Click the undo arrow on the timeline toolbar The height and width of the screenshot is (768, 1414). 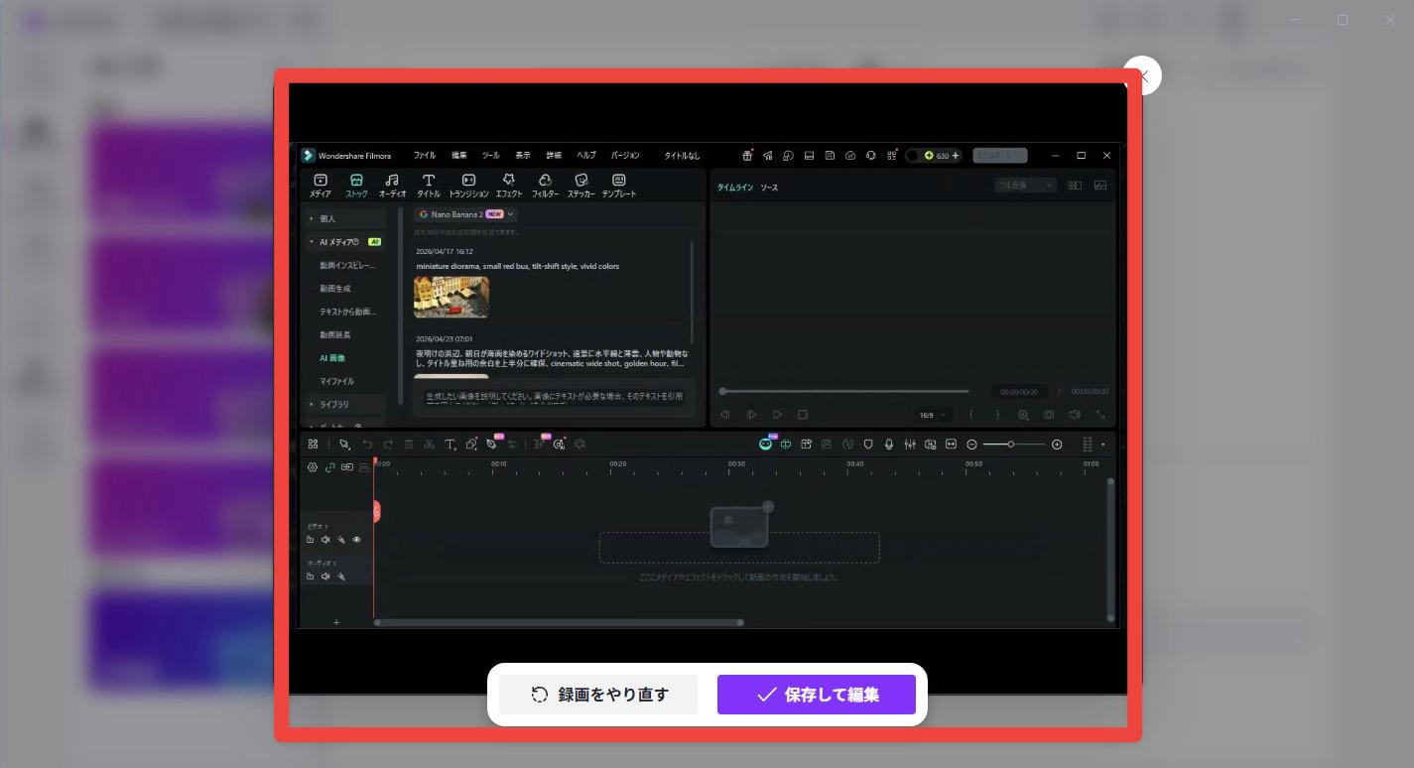367,445
